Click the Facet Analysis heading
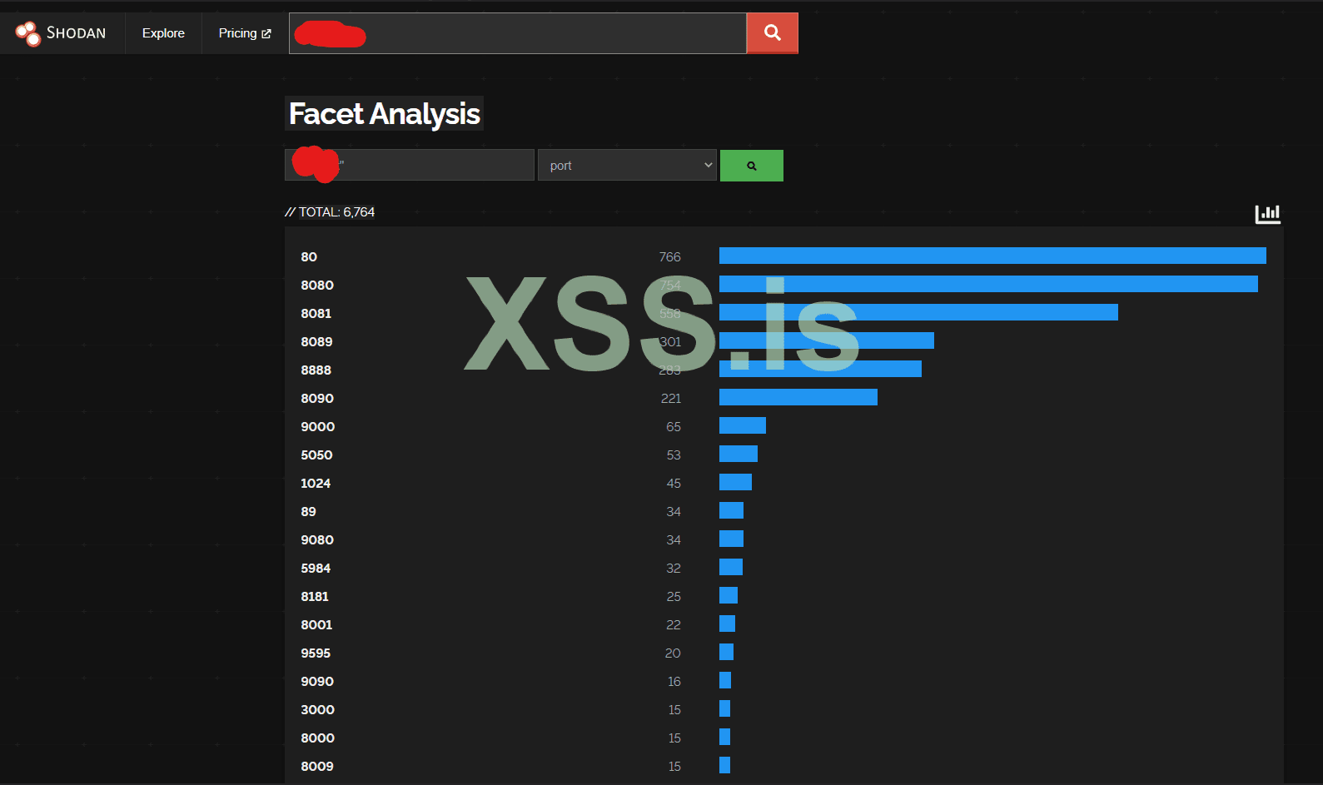Screen dimensions: 1323x785 point(385,113)
